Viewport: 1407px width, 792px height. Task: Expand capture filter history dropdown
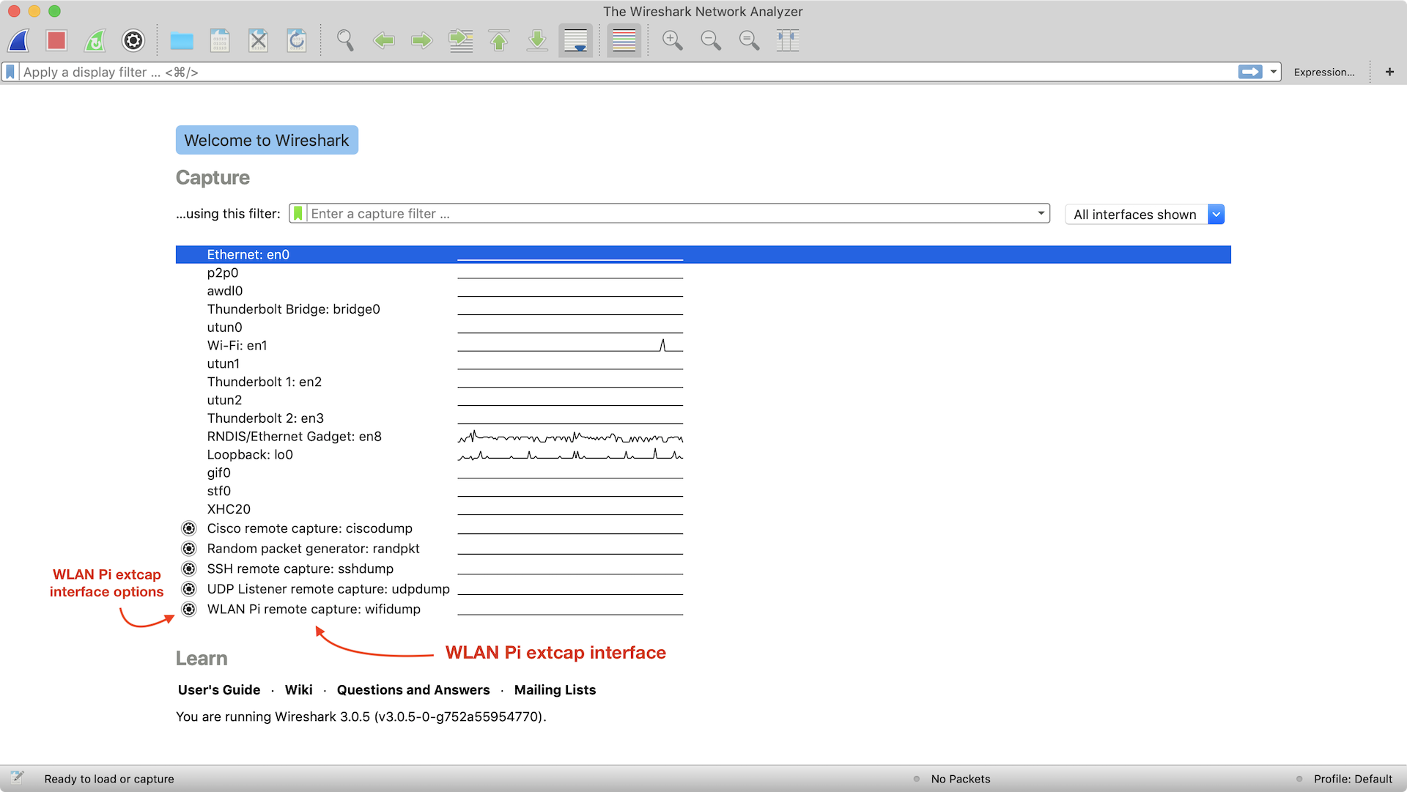click(x=1041, y=213)
